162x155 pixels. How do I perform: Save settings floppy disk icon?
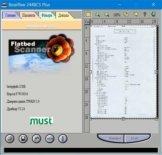coord(23,139)
